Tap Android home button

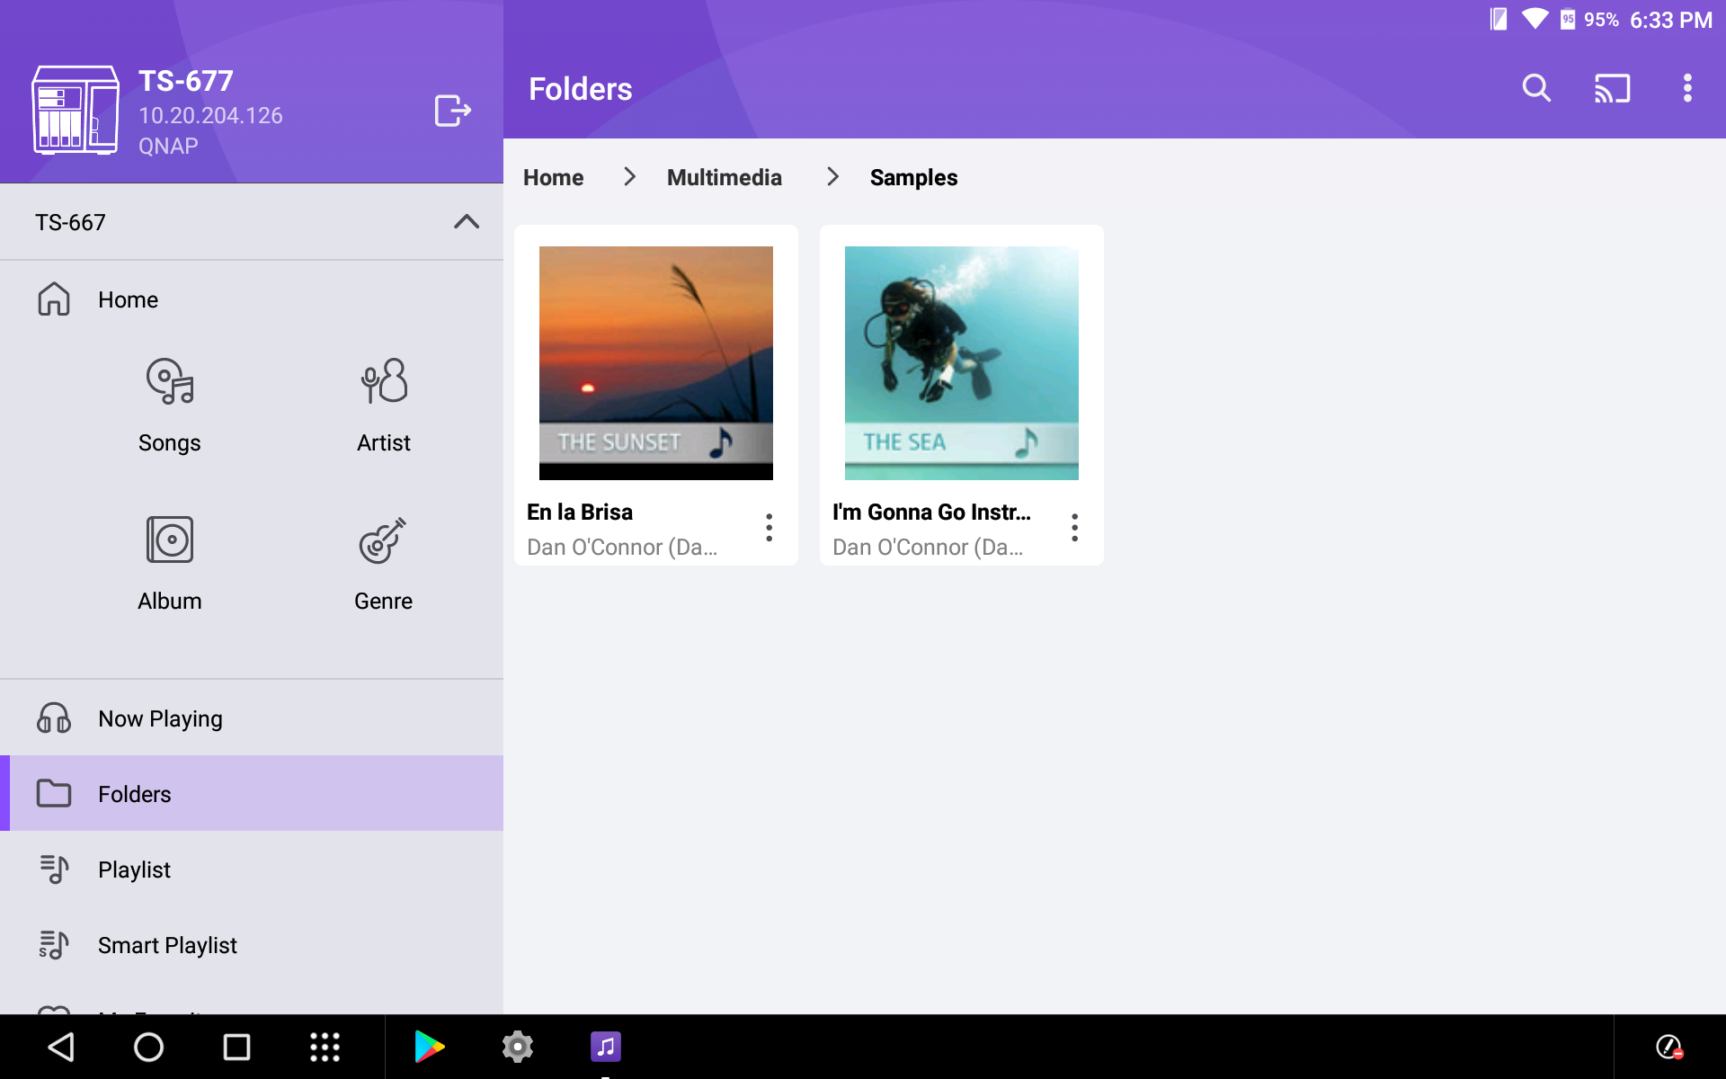pyautogui.click(x=148, y=1047)
